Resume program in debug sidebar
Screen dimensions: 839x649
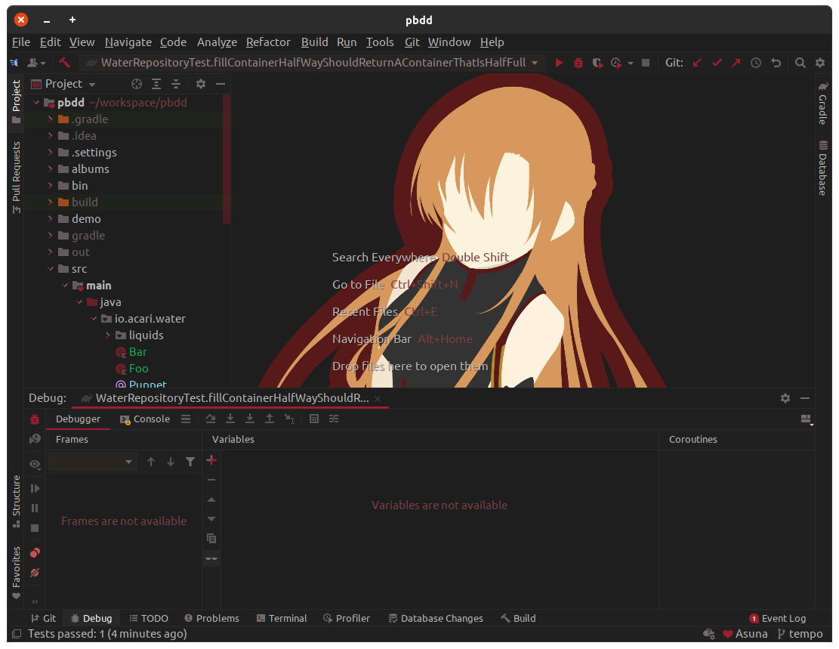[x=35, y=488]
